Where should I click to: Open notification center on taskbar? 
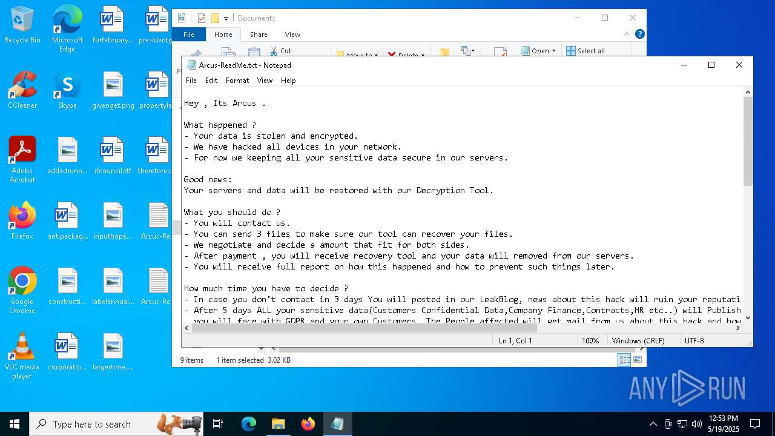(x=755, y=424)
